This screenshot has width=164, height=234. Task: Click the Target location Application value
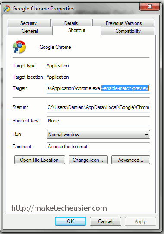tap(58, 77)
